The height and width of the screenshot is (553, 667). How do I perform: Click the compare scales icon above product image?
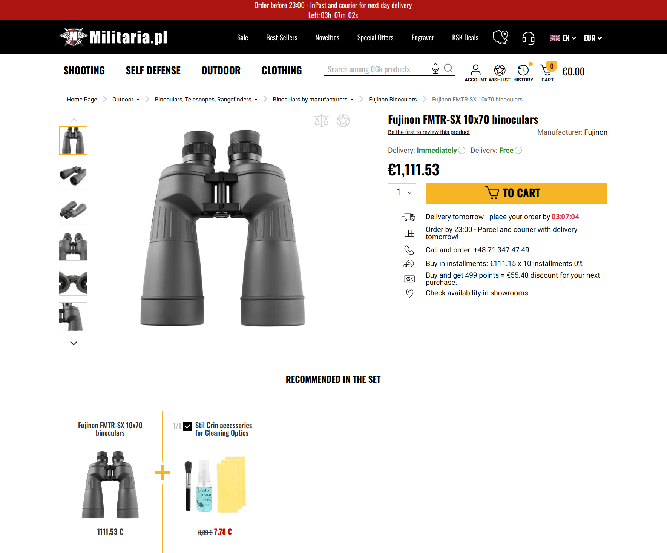click(321, 121)
